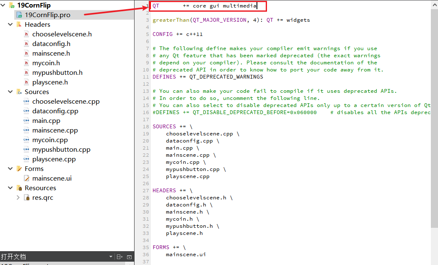The height and width of the screenshot is (265, 438).
Task: Collapse the Sources folder
Action: [x=10, y=92]
